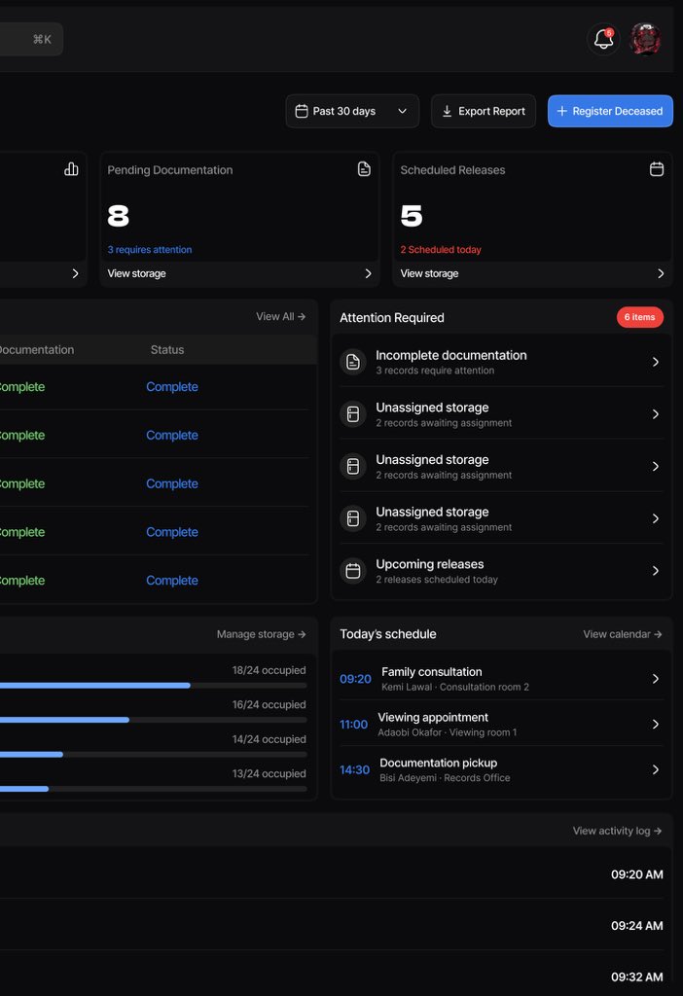Open the 14:30 Documentation pickup entry
683x996 pixels.
pyautogui.click(x=501, y=770)
